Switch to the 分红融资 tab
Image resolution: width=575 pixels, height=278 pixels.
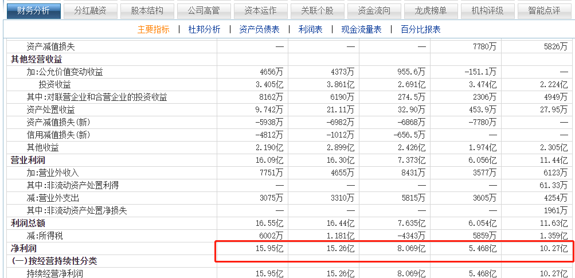coord(90,10)
